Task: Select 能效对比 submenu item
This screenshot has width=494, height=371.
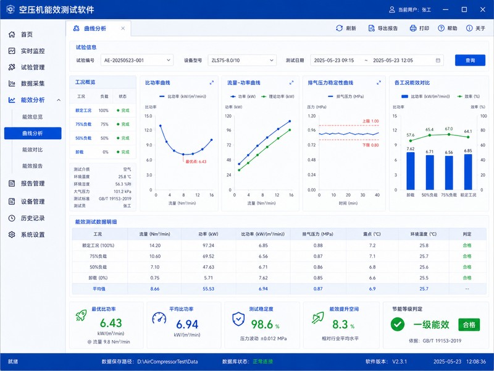Action: click(33, 150)
